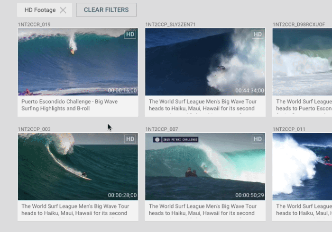Screen dimensions: 332x232
Task: Open the 1NT2CCP_SLY2ZEN71 video thumbnail
Action: click(x=205, y=62)
